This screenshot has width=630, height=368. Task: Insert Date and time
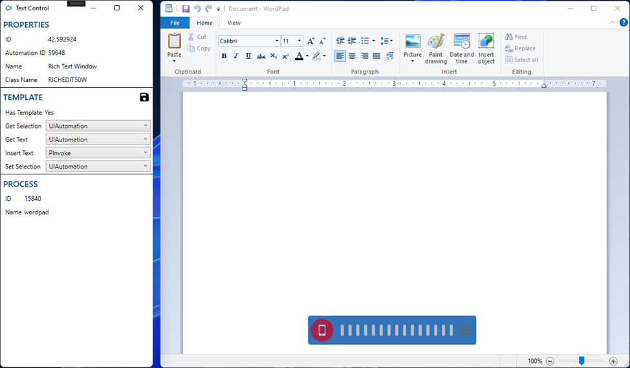pyautogui.click(x=462, y=43)
